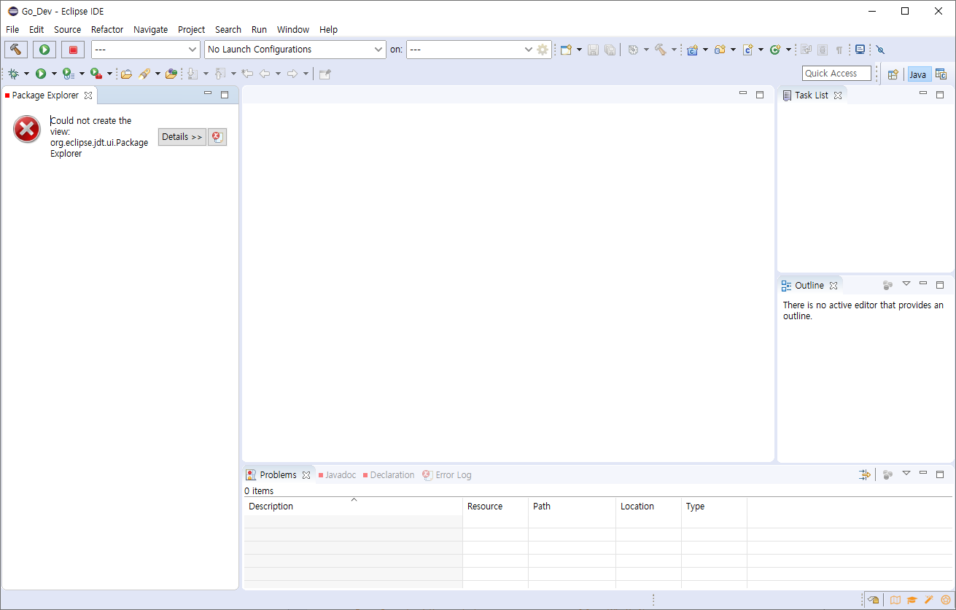Image resolution: width=956 pixels, height=610 pixels.
Task: Close the Package Explorer tab
Action: pos(88,95)
